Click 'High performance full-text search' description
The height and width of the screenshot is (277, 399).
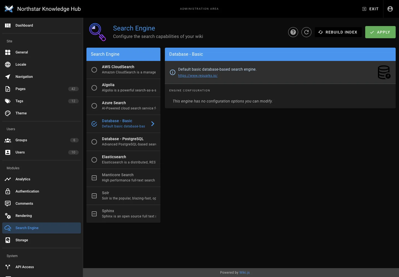(129, 180)
